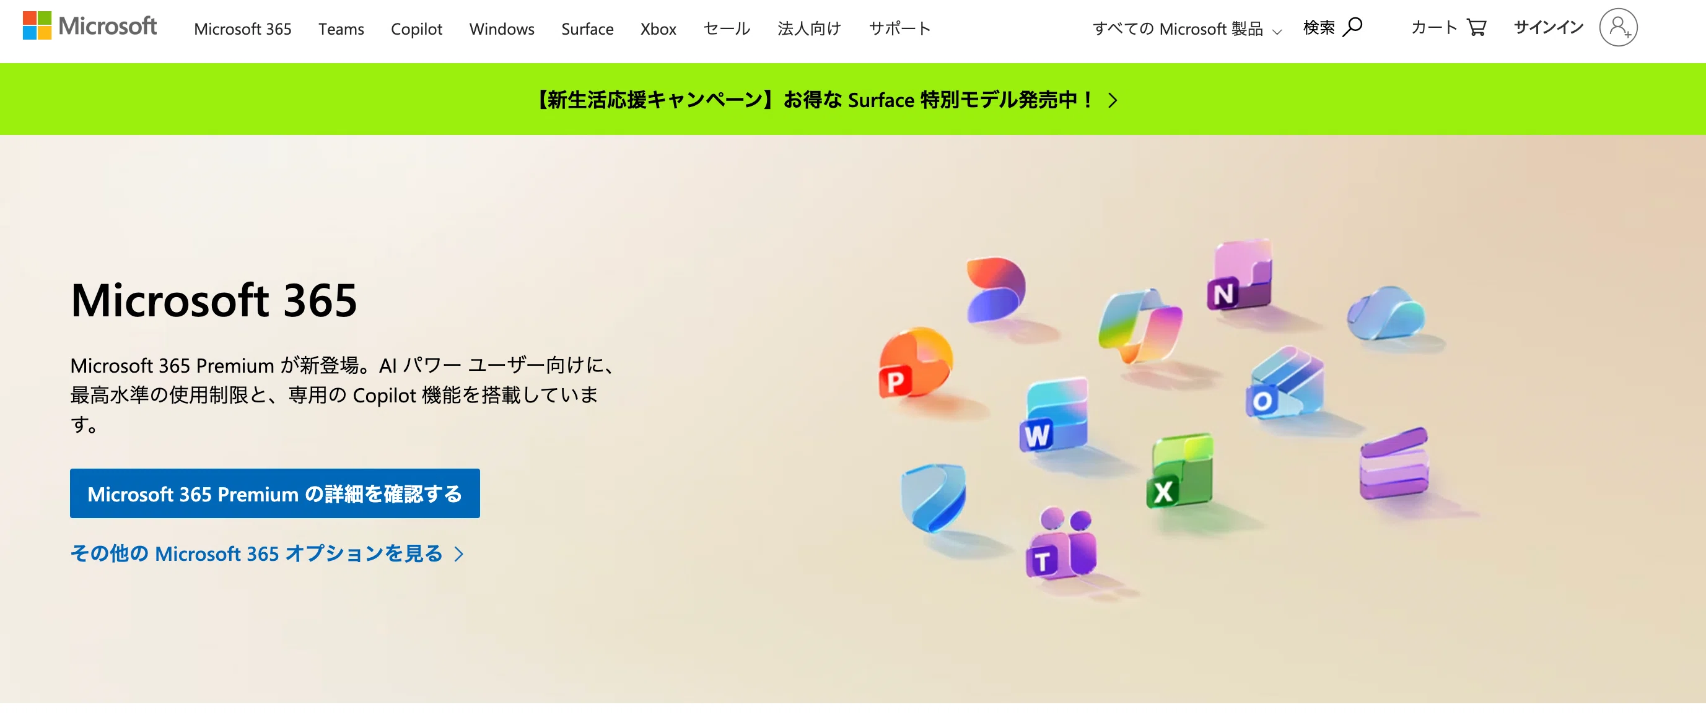Open the shopping cart icon

[1476, 27]
